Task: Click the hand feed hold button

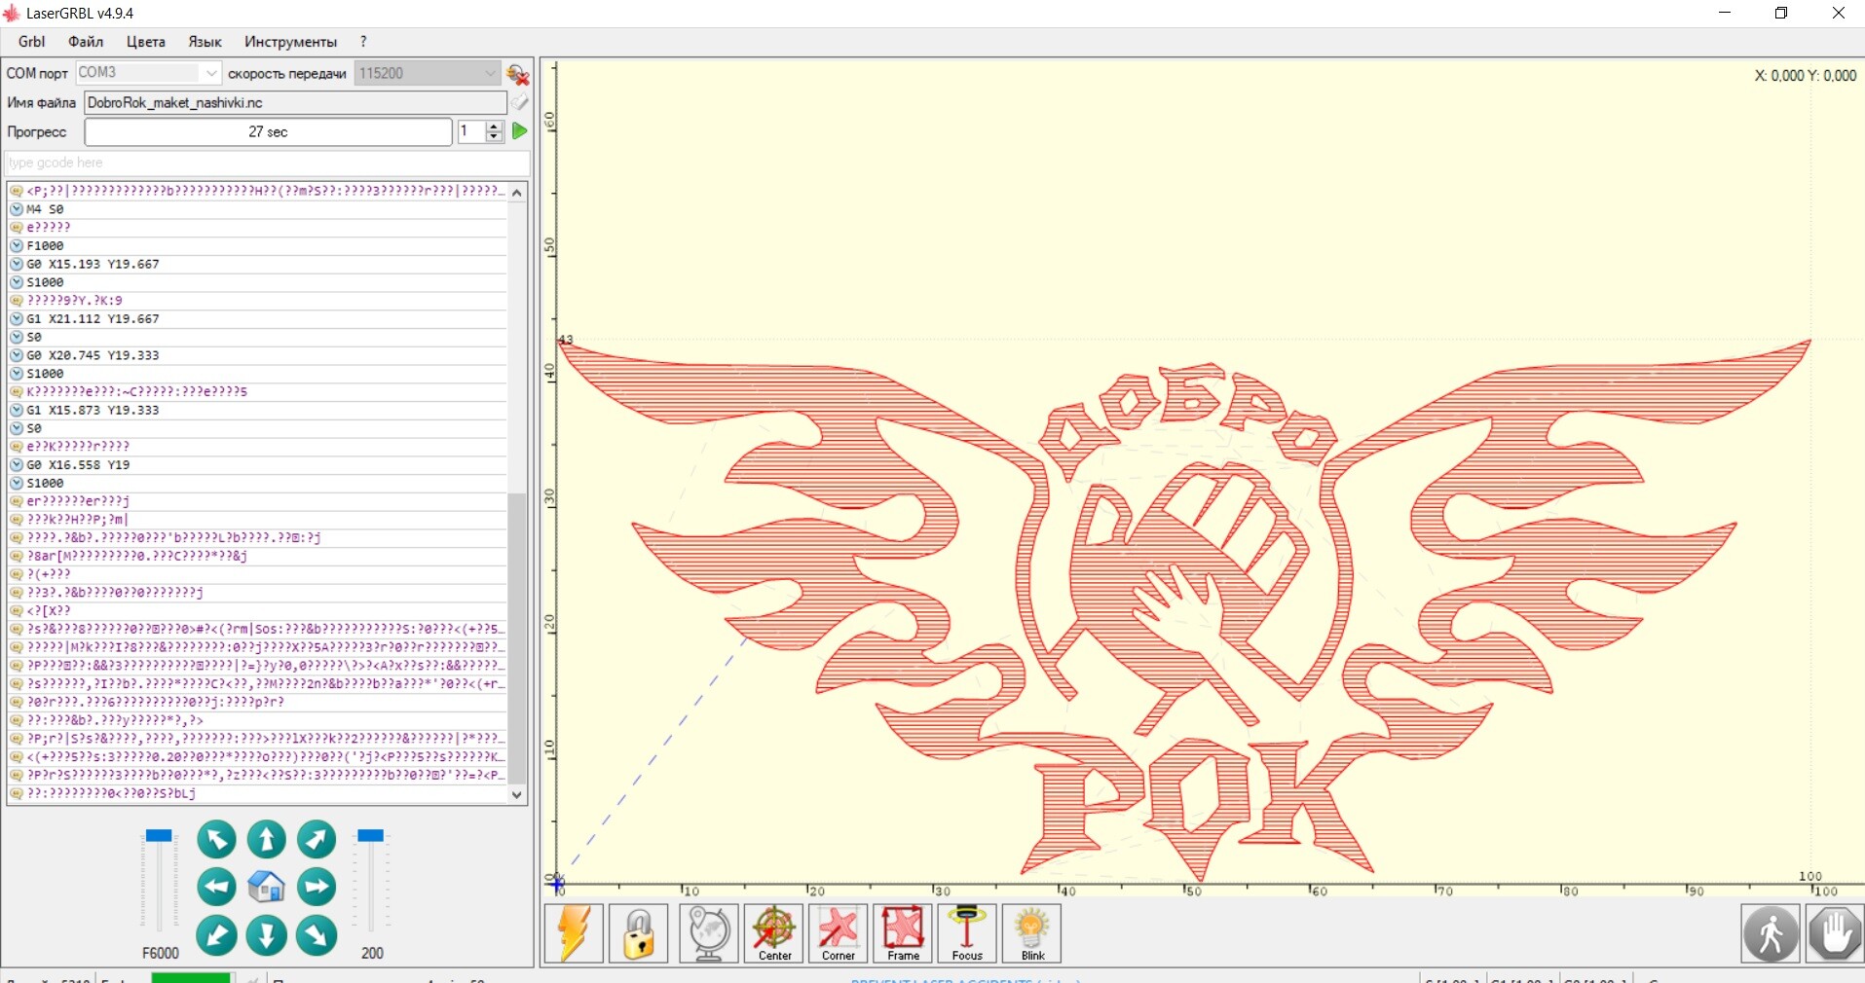Action: point(1835,933)
